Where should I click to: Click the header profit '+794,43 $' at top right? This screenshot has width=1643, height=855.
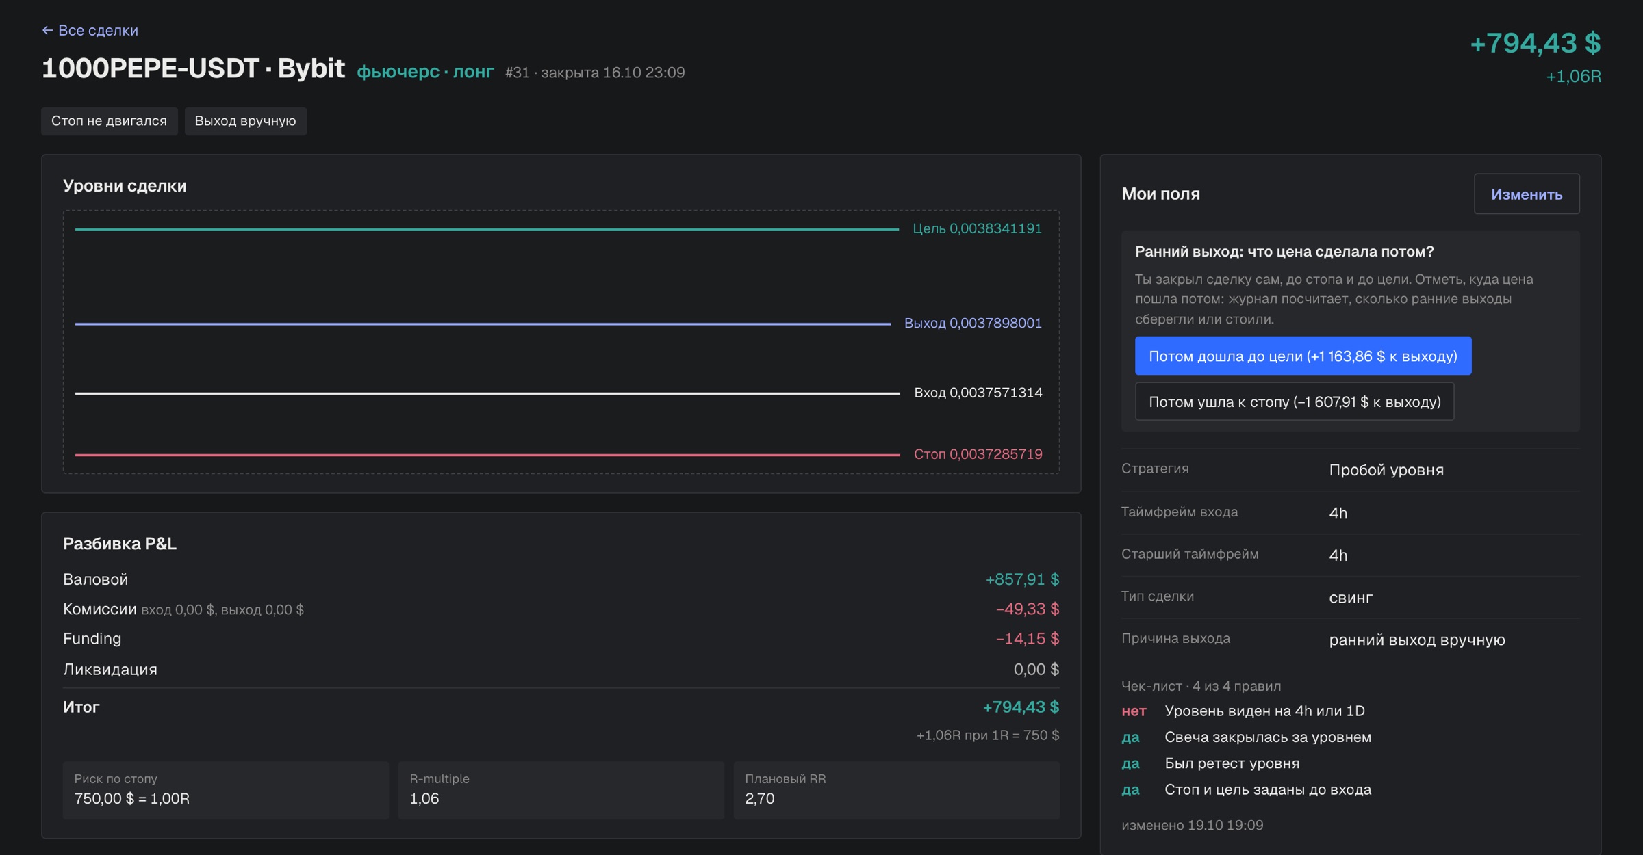[x=1536, y=43]
